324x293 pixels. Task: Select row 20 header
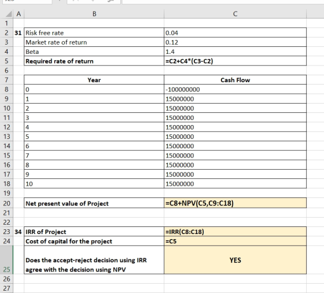point(6,203)
